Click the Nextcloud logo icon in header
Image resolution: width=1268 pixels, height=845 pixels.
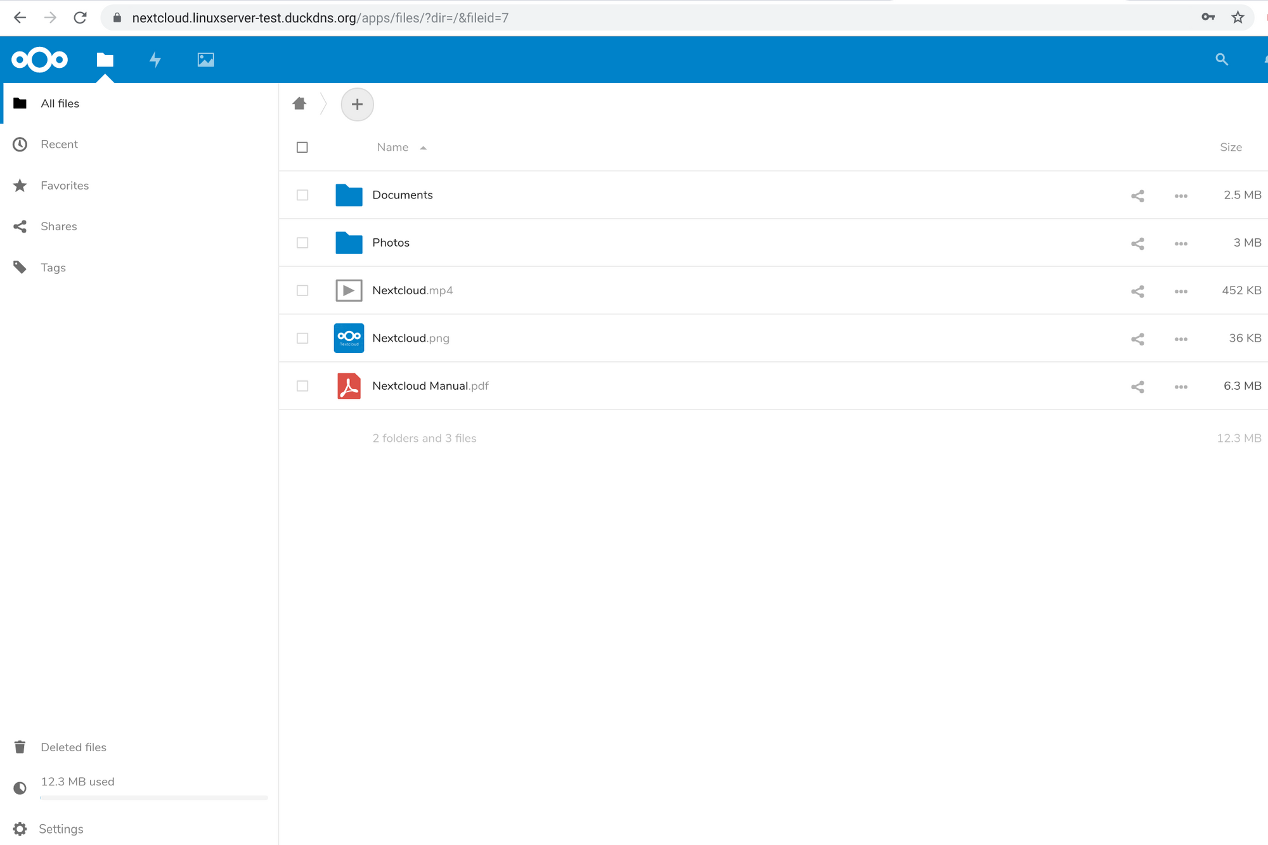coord(37,60)
